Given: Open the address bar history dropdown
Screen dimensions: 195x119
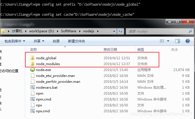Looking at the screenshot, I should [x=114, y=31].
